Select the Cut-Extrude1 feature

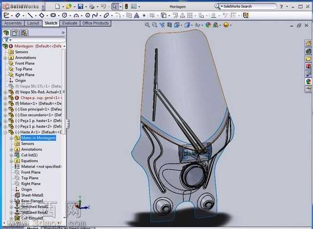click(32, 218)
